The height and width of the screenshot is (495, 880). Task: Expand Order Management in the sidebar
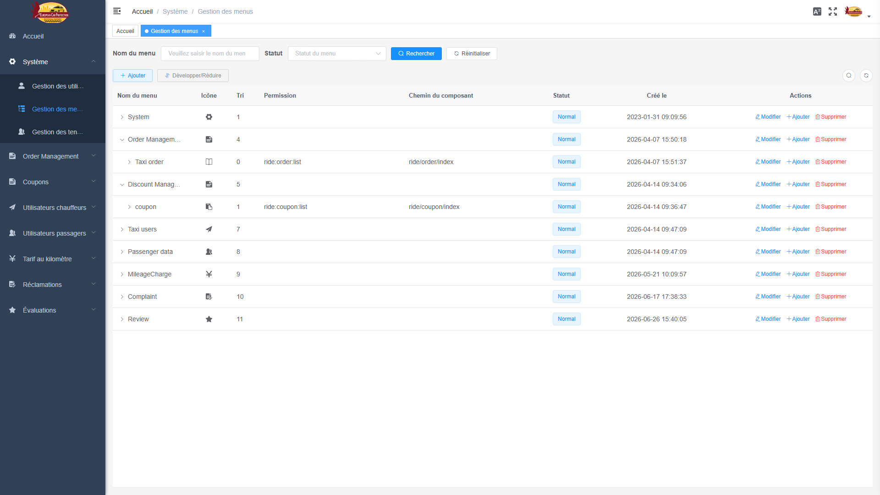tap(53, 156)
